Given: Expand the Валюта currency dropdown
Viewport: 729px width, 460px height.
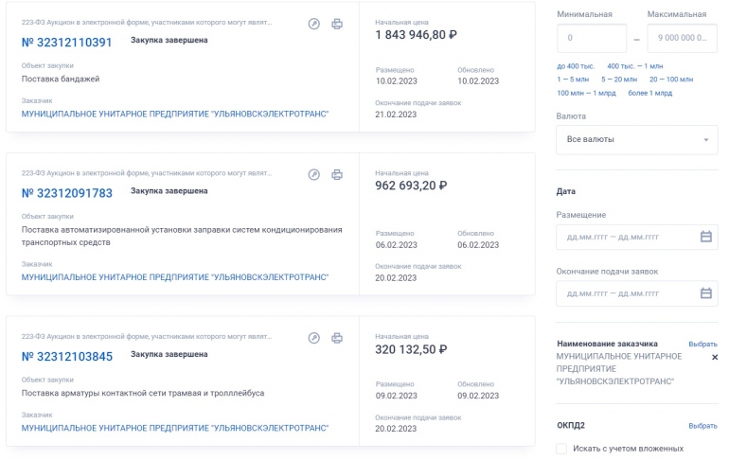Looking at the screenshot, I should tap(636, 139).
